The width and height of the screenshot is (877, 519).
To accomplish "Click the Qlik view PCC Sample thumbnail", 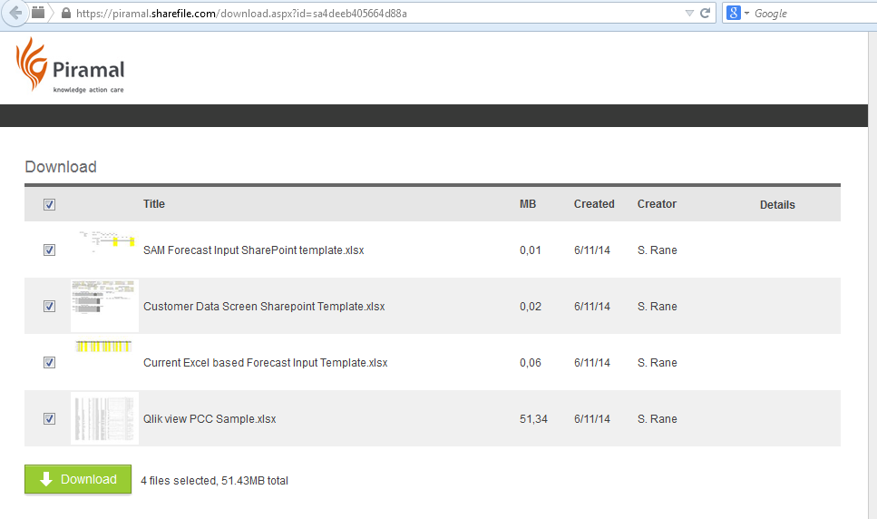I will (104, 418).
